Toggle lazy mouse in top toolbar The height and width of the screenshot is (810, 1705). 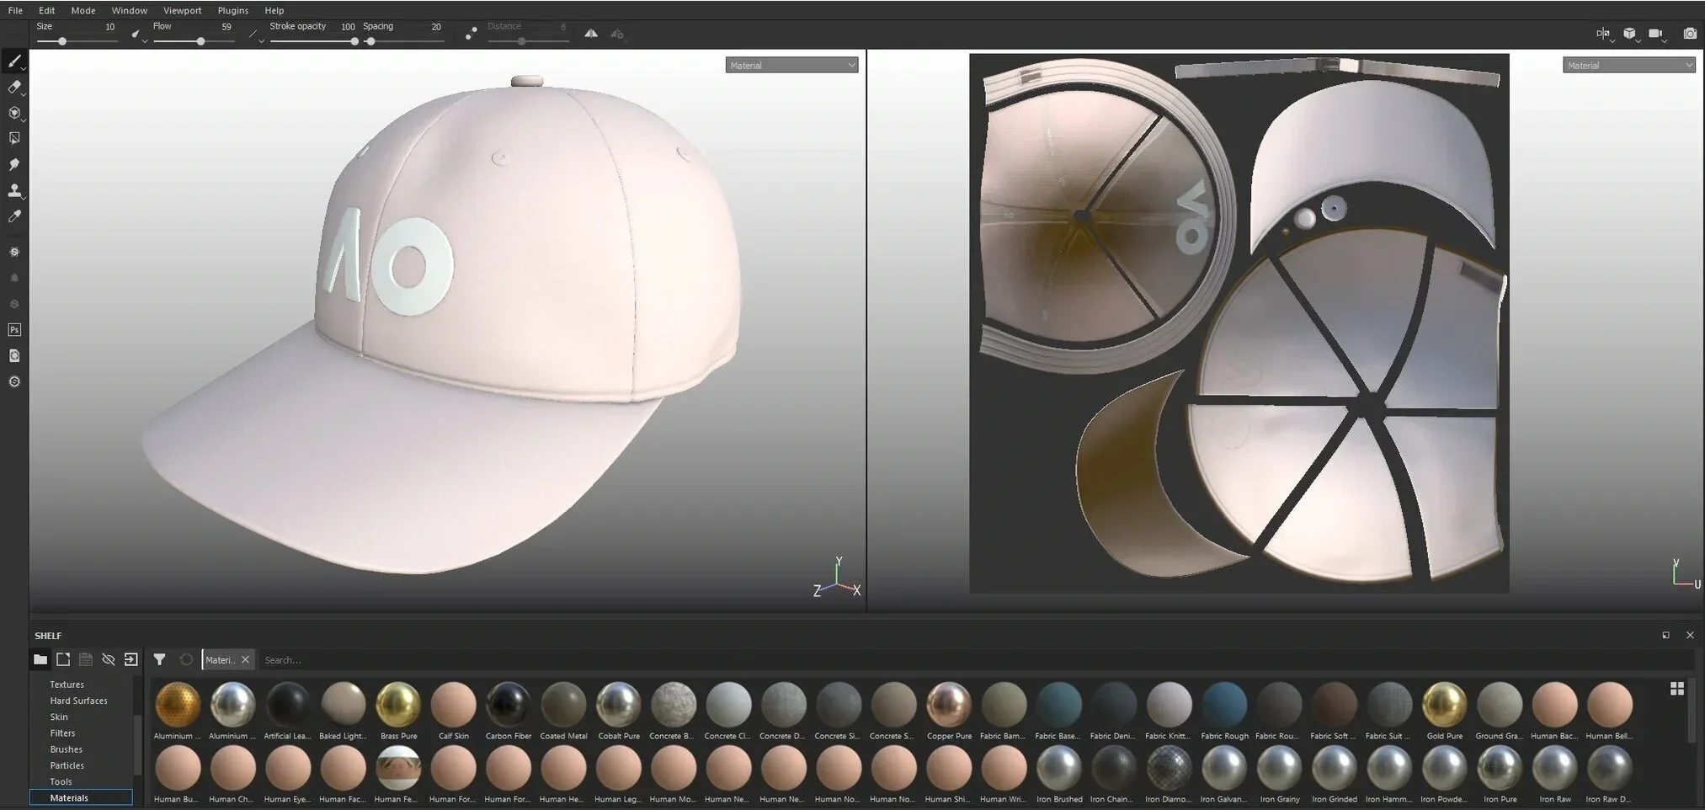tap(472, 33)
